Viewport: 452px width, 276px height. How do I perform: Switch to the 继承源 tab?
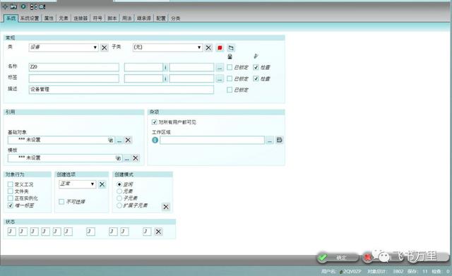[x=144, y=18]
